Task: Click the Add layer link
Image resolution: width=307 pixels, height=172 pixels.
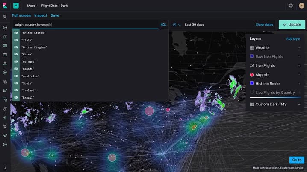Action: pyautogui.click(x=293, y=39)
